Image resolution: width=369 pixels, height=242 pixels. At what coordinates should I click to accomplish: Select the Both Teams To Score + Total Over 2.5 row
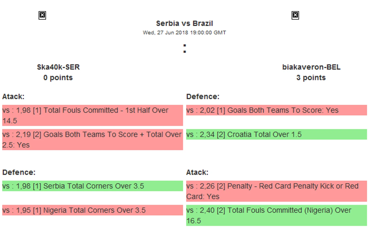[92, 140]
